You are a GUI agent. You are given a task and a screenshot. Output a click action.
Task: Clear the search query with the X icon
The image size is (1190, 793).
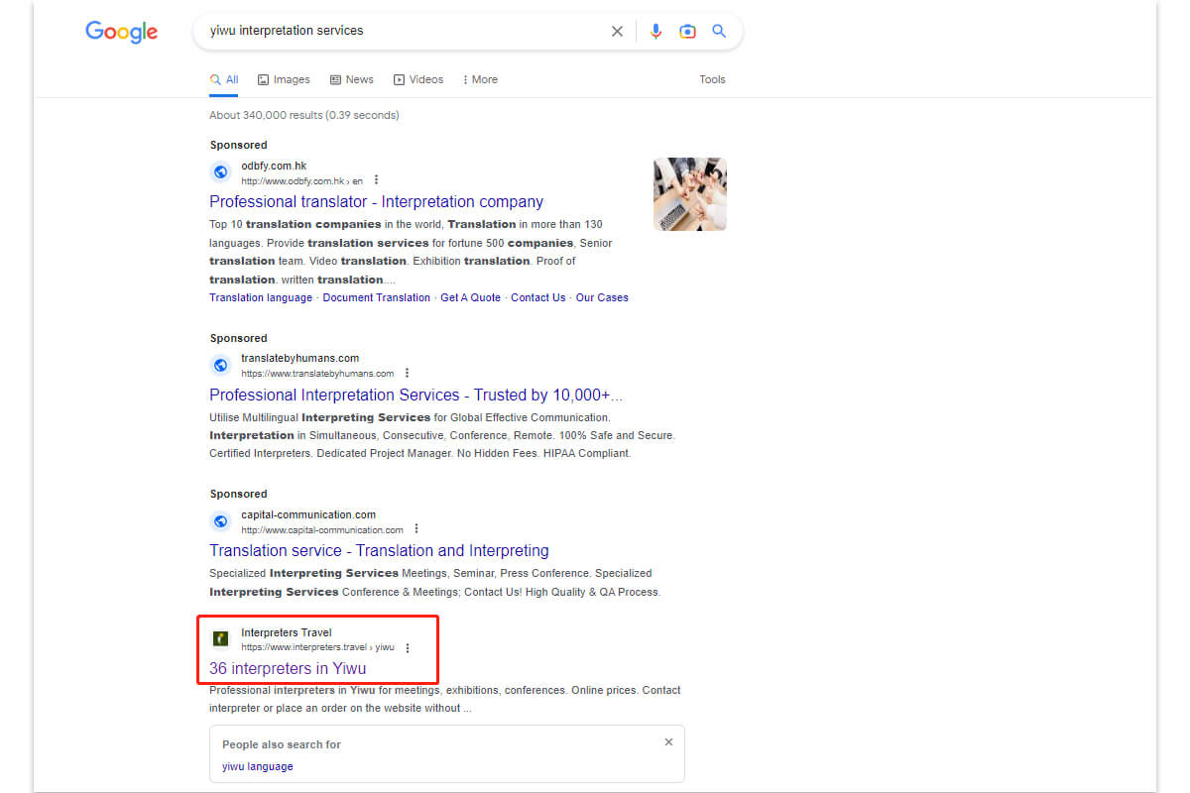pos(617,31)
